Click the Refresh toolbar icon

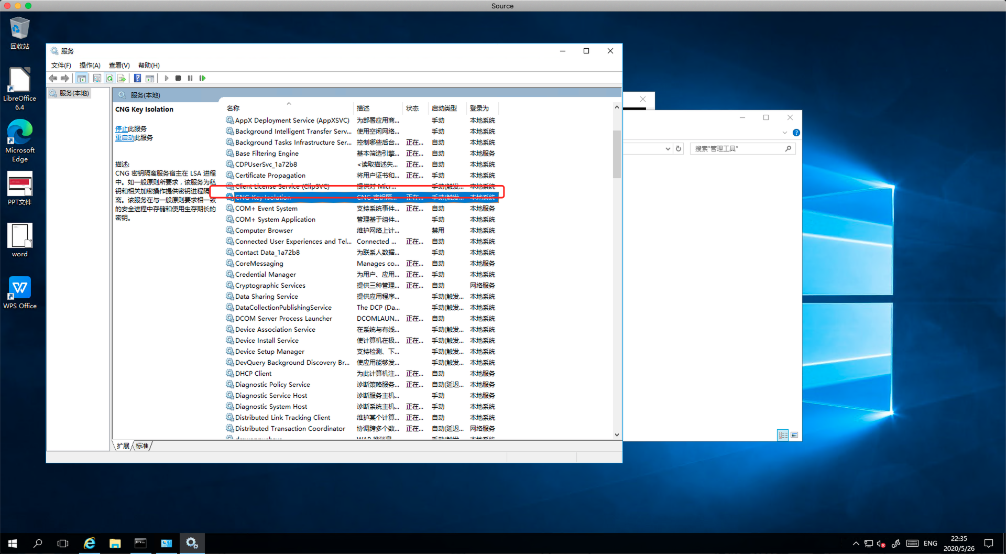point(110,79)
